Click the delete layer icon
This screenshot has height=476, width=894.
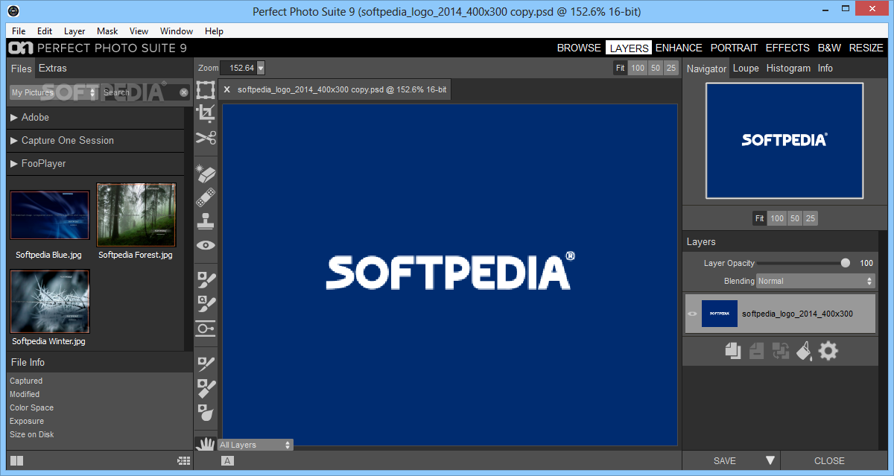[x=757, y=351]
